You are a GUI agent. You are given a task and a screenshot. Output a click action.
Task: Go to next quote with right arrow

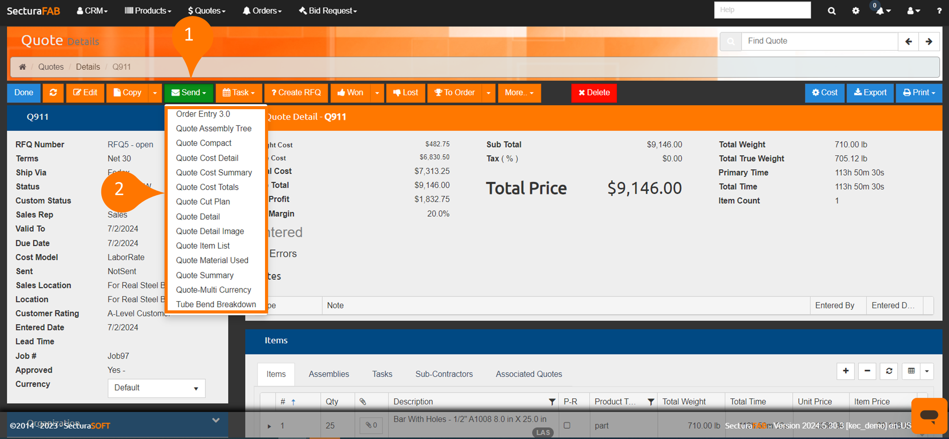929,42
